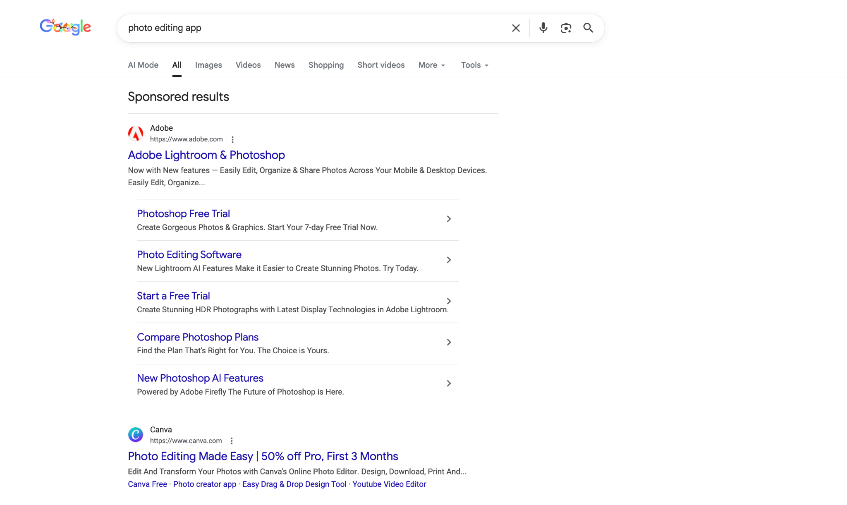Click the Adobe favicon logo

(135, 133)
